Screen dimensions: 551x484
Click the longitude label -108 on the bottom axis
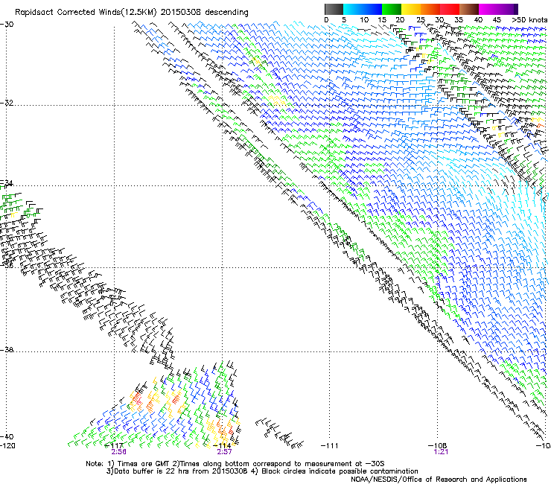point(438,446)
